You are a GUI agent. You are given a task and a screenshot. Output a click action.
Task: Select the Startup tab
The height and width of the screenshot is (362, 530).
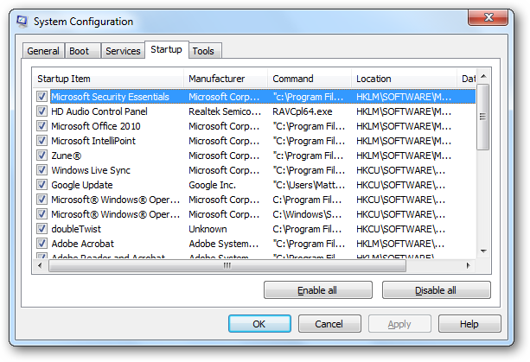pos(167,49)
